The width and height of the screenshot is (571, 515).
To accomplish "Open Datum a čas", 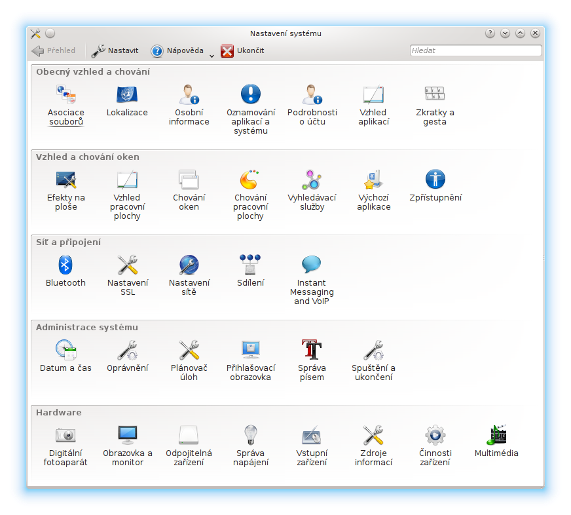I will pos(65,356).
